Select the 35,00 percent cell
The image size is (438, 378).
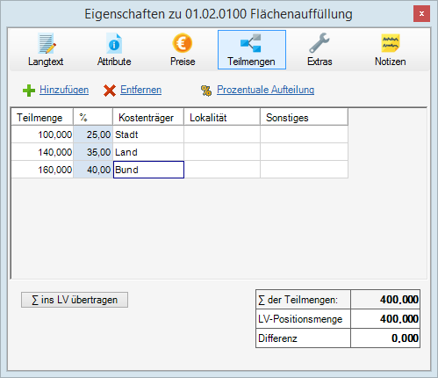tap(93, 152)
